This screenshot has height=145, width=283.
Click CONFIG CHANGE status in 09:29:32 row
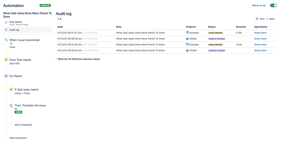pos(217,51)
